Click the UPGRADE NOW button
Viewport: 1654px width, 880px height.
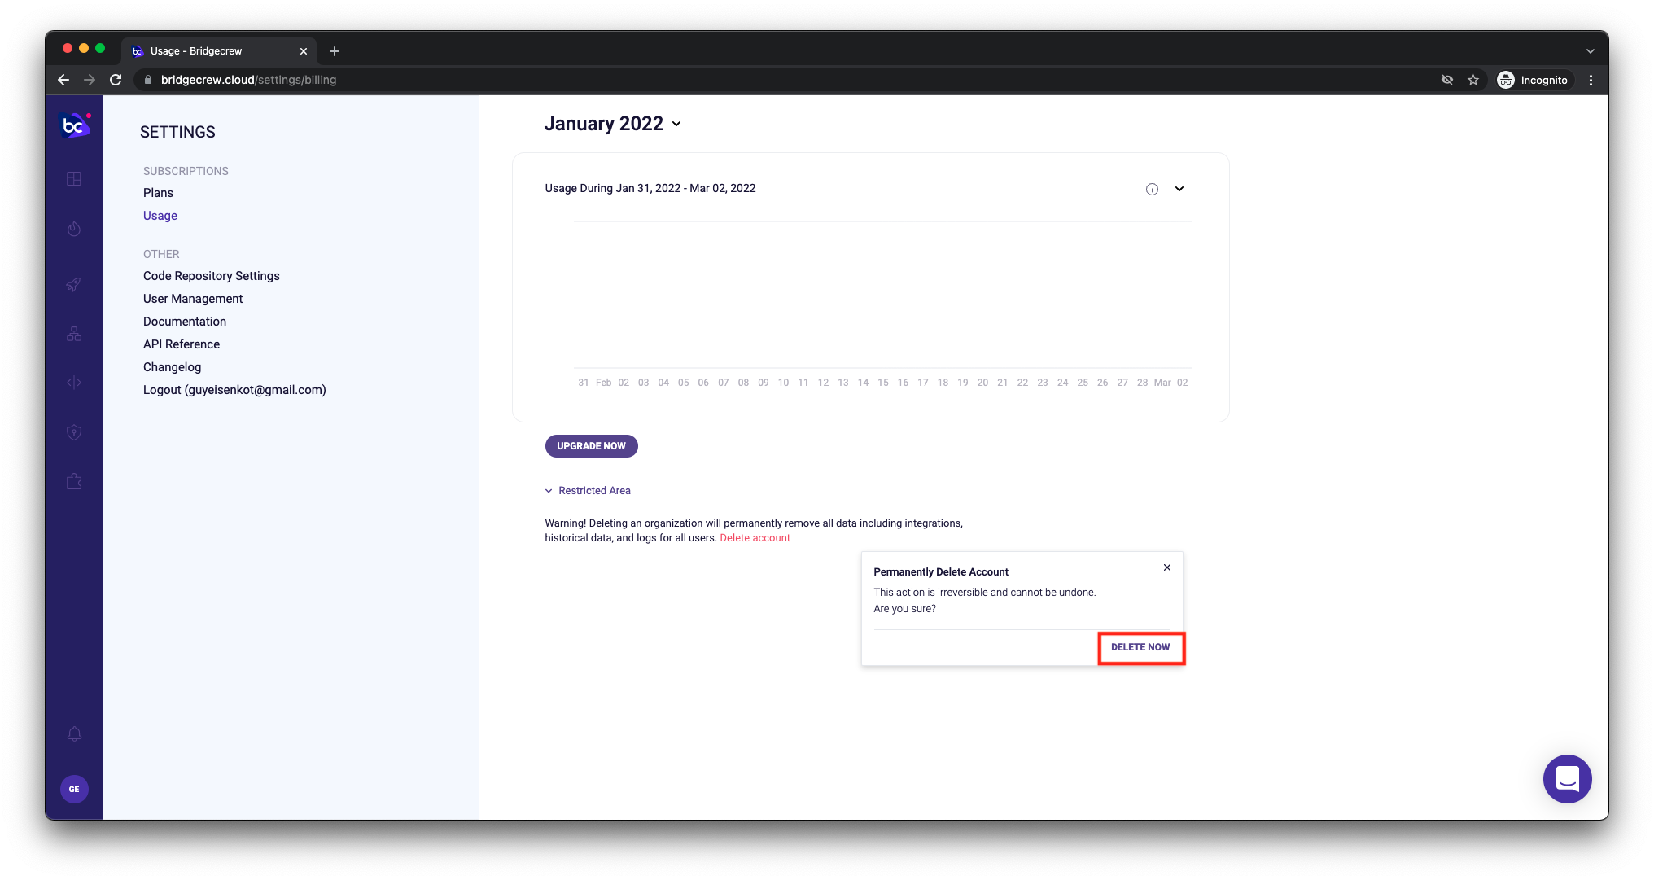(x=591, y=446)
